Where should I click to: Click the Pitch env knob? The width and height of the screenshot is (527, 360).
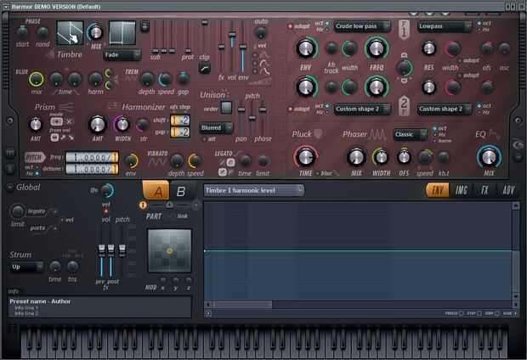tap(131, 161)
